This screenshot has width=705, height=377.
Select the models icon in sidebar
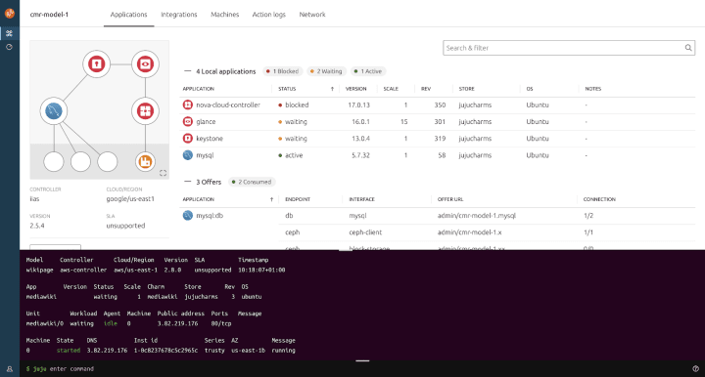pos(9,33)
